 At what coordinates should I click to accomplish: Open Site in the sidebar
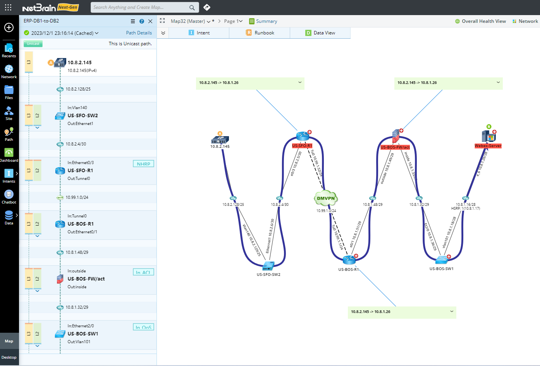click(x=9, y=113)
